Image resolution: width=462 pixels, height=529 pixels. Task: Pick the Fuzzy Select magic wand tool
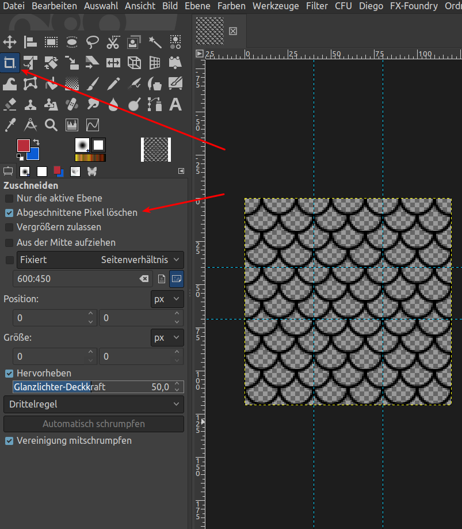155,41
